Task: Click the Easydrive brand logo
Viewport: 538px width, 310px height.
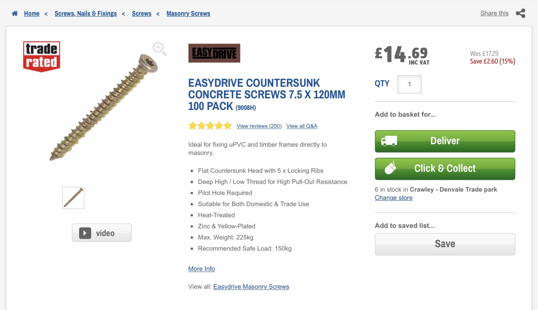Action: pos(214,53)
